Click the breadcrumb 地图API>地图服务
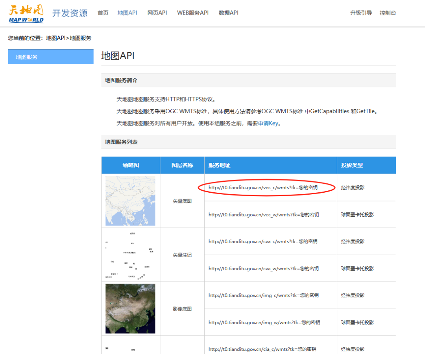 click(68, 38)
